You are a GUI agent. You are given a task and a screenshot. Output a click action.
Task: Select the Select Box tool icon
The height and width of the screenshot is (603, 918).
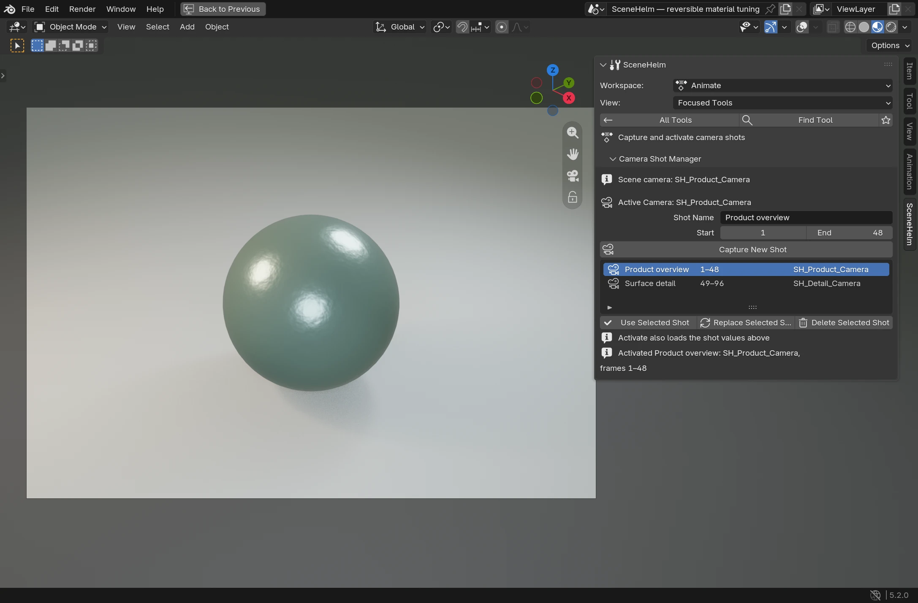click(x=17, y=46)
